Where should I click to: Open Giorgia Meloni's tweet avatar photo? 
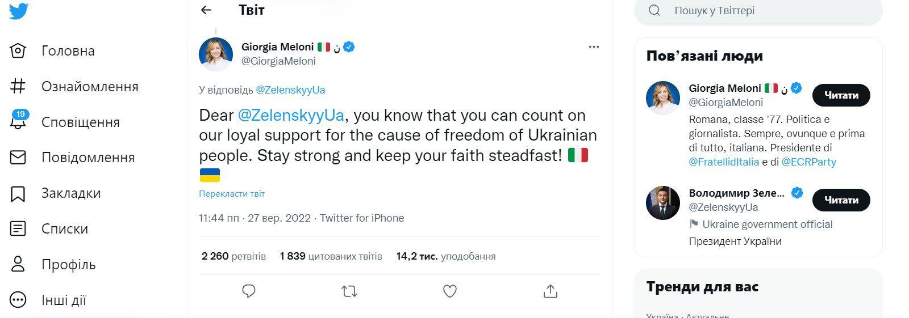click(x=216, y=54)
